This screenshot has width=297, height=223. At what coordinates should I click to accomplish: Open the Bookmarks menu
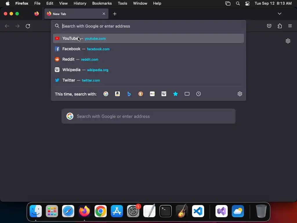[x=102, y=3]
